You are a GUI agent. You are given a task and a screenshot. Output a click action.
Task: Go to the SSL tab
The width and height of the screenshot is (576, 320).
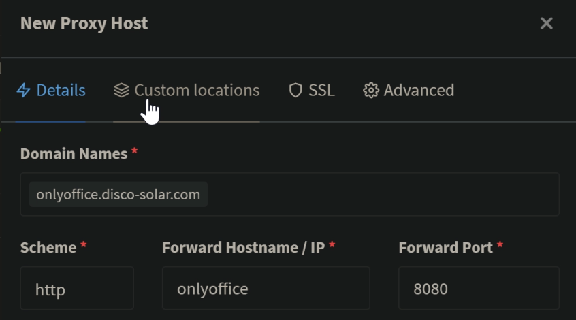312,91
